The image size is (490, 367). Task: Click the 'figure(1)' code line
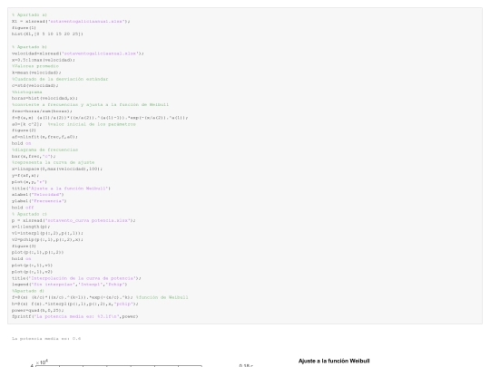coord(24,28)
